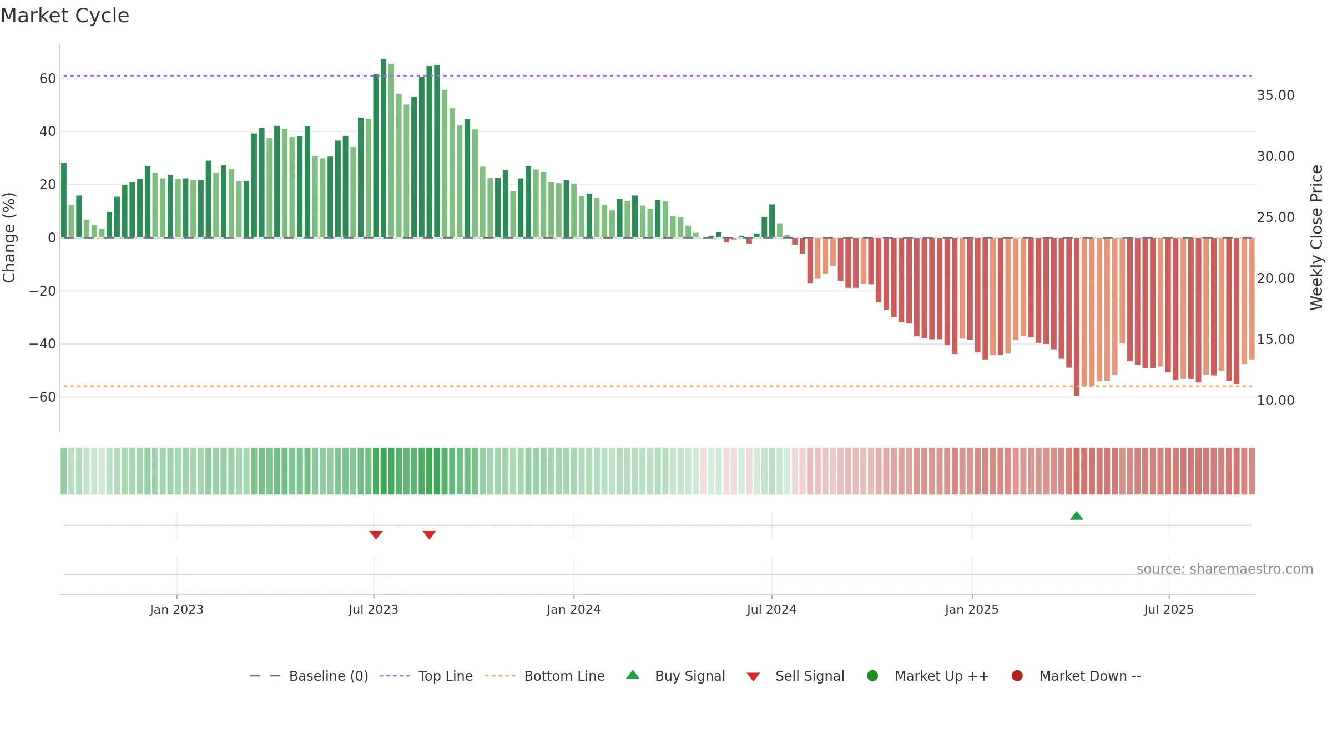Click the 35.00 price tick on the right axis
Image resolution: width=1332 pixels, height=749 pixels.
(1275, 95)
